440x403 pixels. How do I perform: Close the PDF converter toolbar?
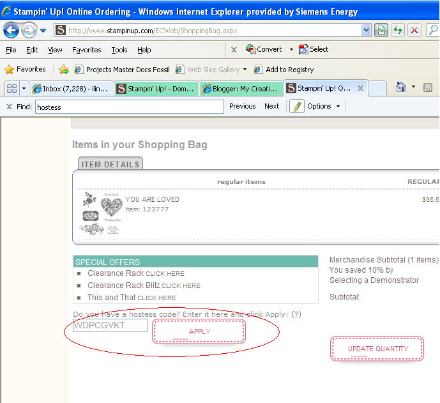[x=234, y=50]
